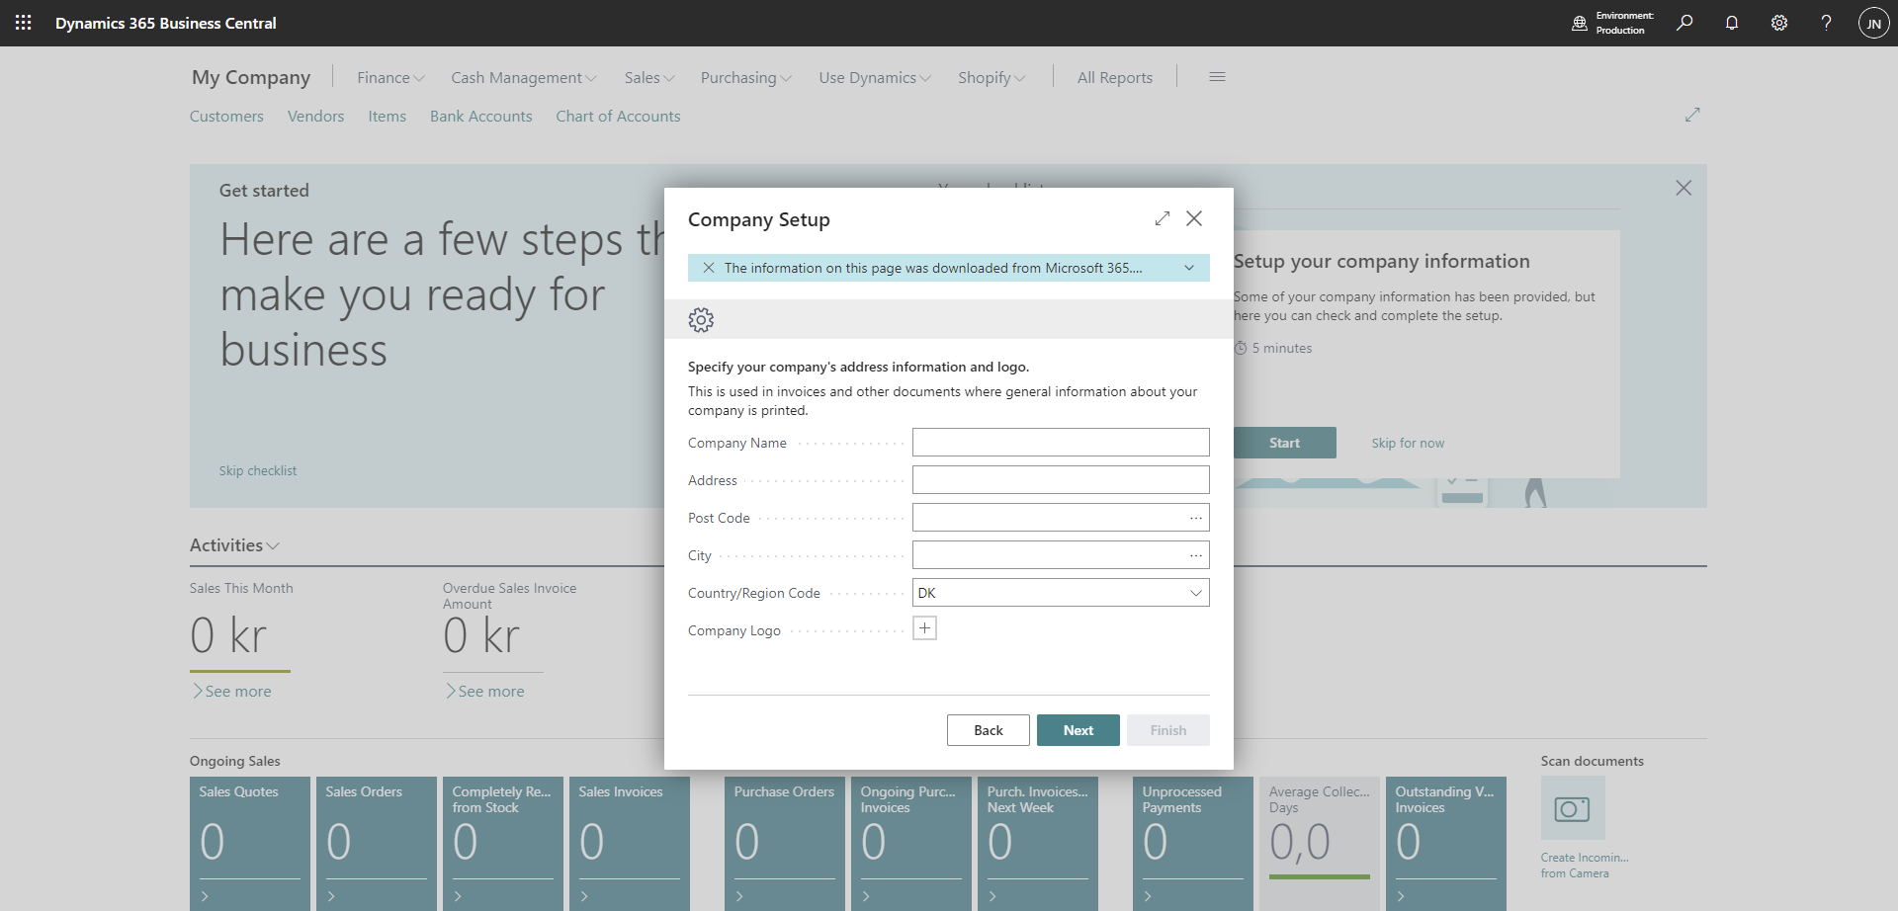This screenshot has height=911, width=1898.
Task: Open the Sales Orders tile arrow
Action: coord(332,896)
